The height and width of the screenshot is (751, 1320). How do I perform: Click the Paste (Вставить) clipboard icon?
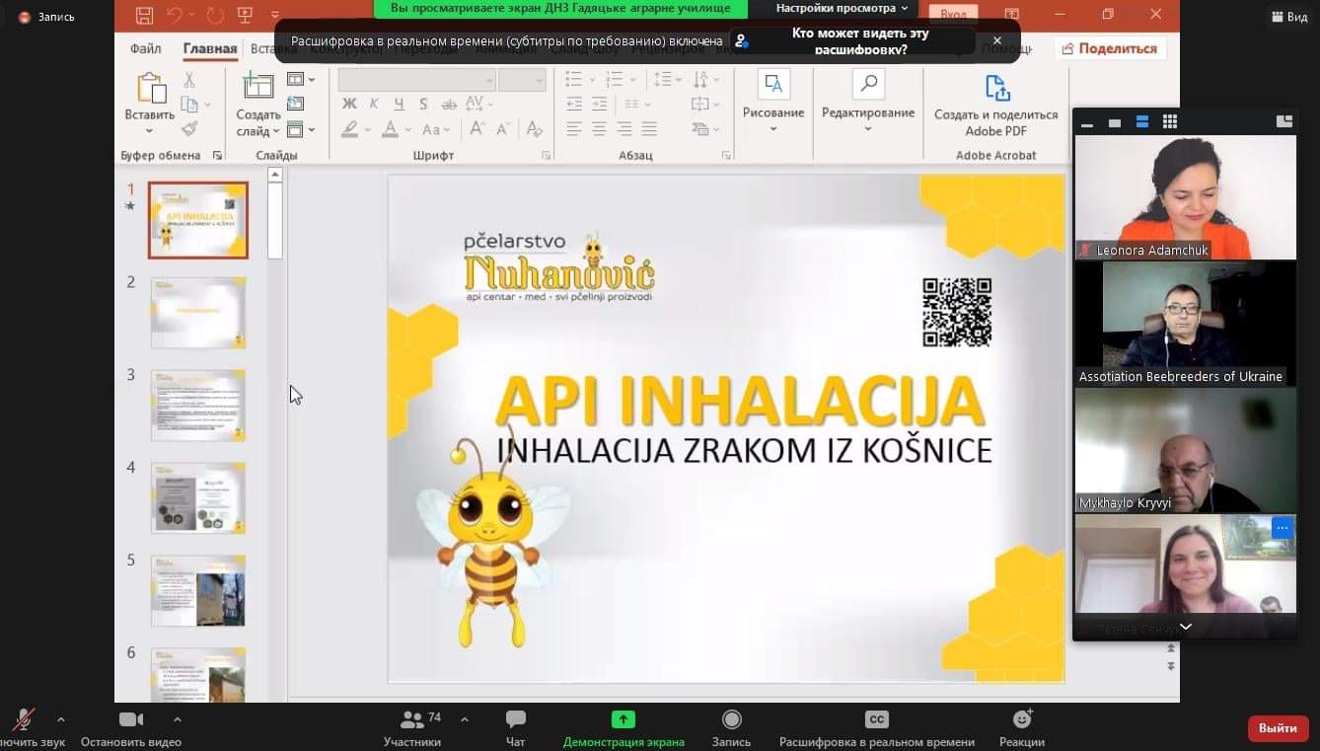(151, 88)
